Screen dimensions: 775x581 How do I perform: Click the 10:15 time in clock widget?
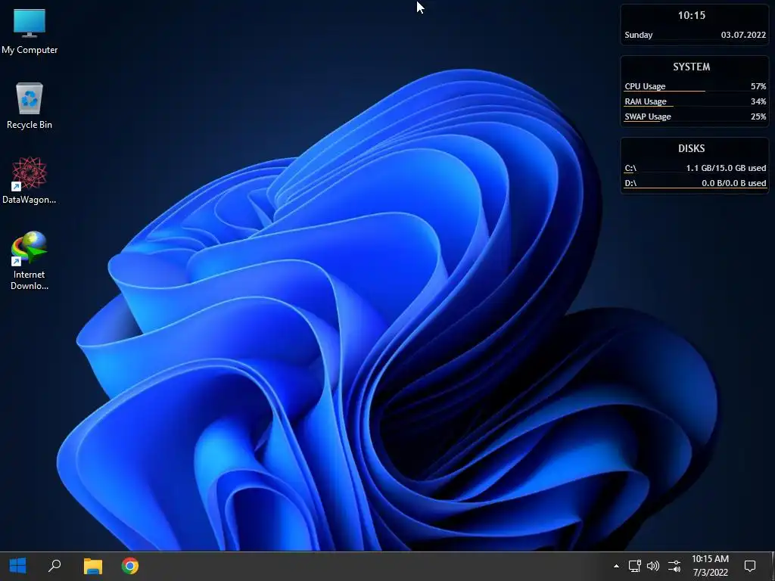(692, 15)
